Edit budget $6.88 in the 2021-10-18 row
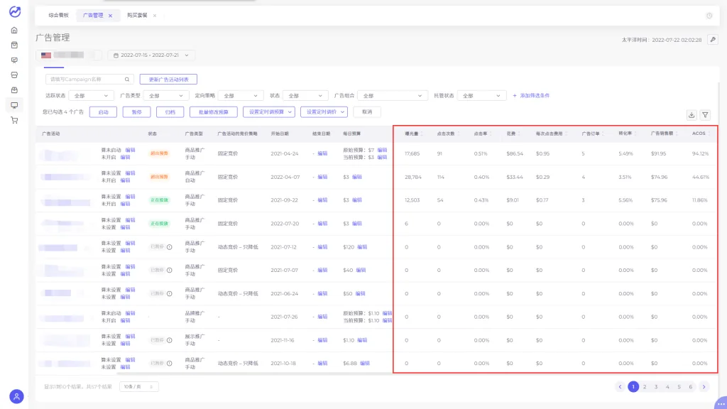 [365, 364]
